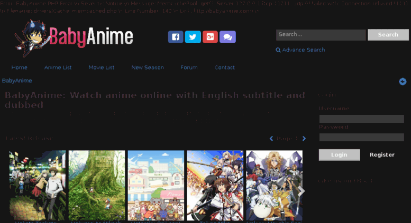This screenshot has height=223, width=411.
Task: Open the New Season menu item
Action: (148, 67)
